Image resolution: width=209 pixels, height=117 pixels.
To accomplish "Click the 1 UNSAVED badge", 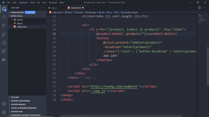I will (30, 12).
